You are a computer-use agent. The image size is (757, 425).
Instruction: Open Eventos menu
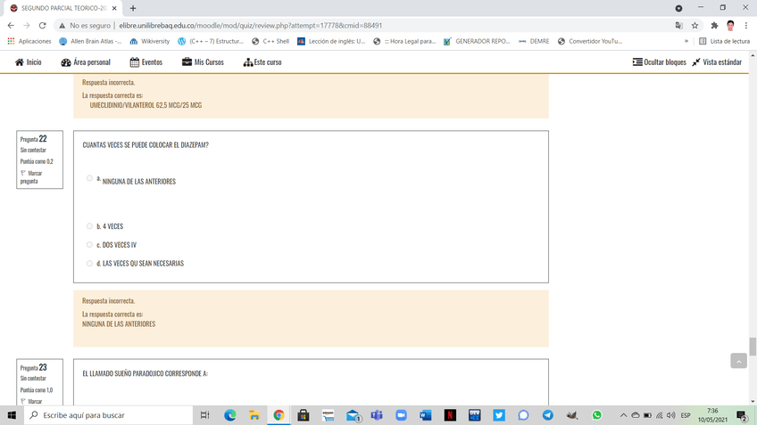point(146,62)
